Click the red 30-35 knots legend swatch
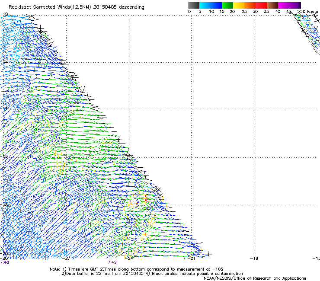Image resolution: width=320 pixels, height=281 pixels. [261, 5]
